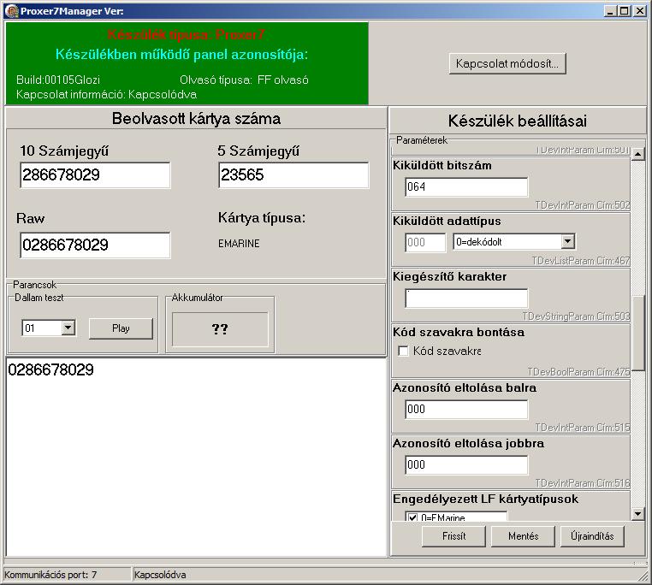
Task: Minimize the Proxer7Manager window
Action: point(610,11)
